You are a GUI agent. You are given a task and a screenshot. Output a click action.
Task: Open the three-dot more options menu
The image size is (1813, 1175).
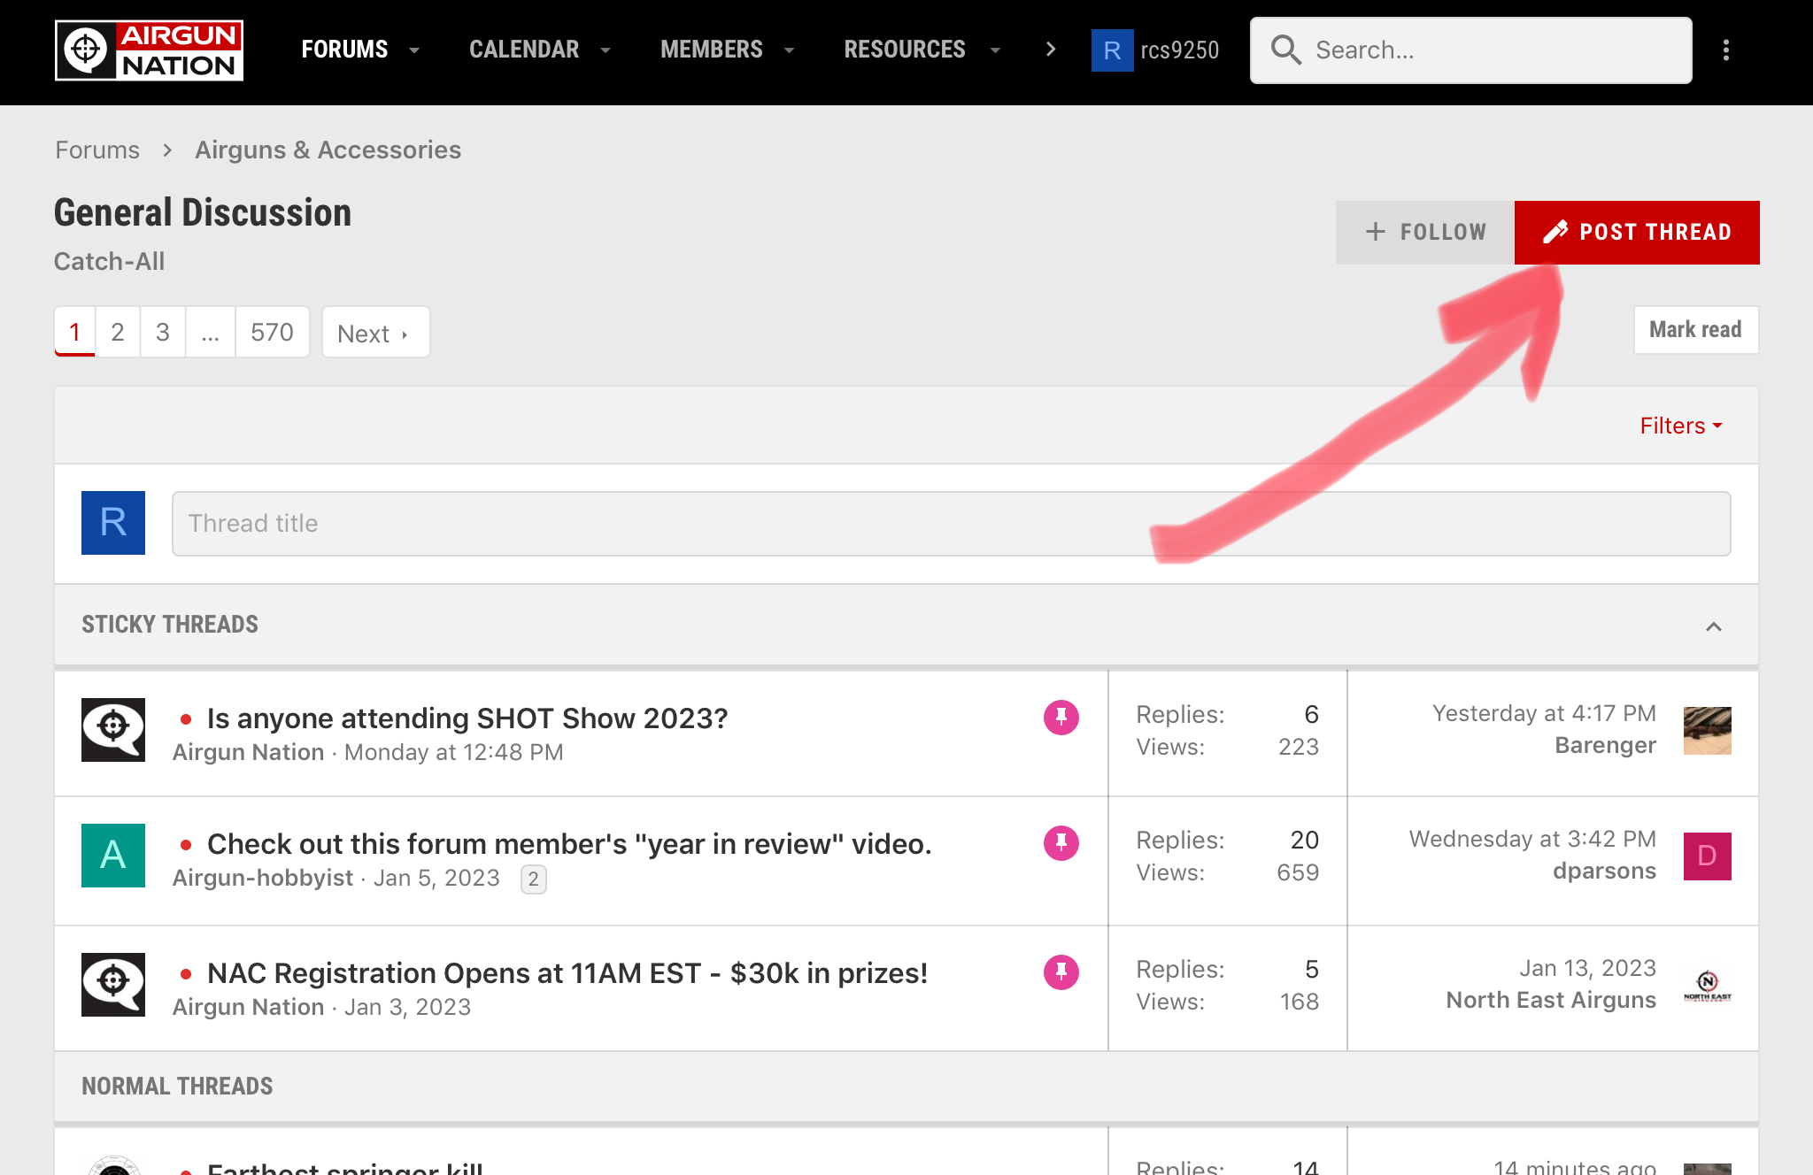point(1726,50)
